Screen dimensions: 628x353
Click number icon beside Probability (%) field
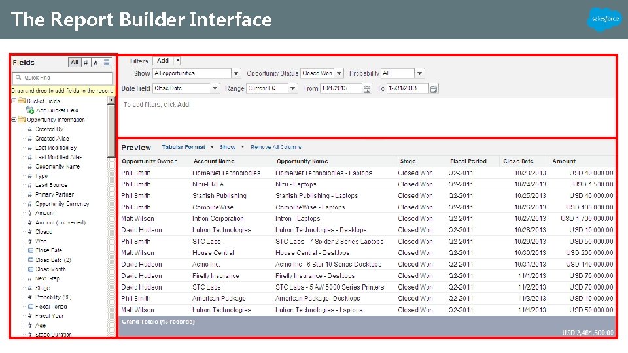tap(30, 297)
